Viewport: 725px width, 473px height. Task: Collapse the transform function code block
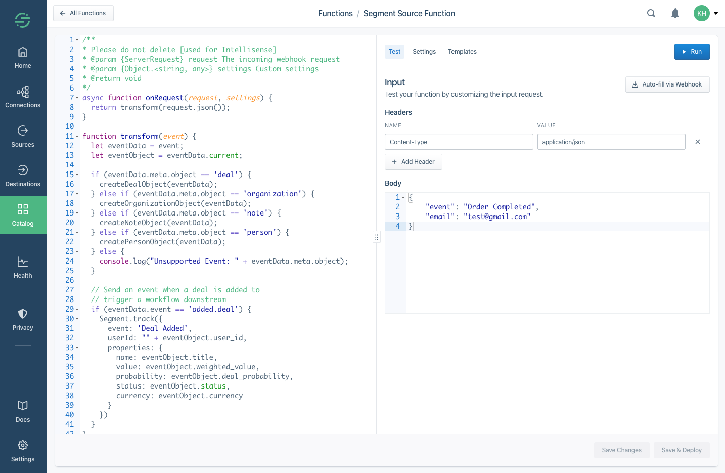click(x=76, y=136)
